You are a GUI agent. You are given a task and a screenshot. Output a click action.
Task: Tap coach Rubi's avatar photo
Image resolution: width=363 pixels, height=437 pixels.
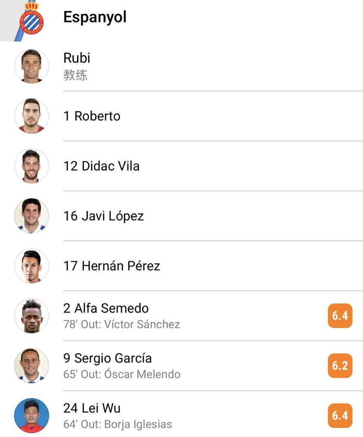pos(32,66)
